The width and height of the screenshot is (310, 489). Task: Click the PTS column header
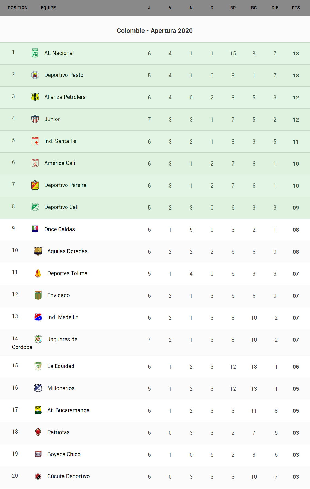tap(296, 8)
